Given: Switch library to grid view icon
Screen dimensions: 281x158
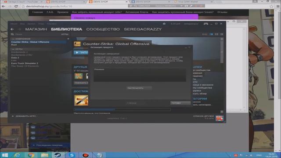Looking at the screenshot, I should (x=222, y=34).
